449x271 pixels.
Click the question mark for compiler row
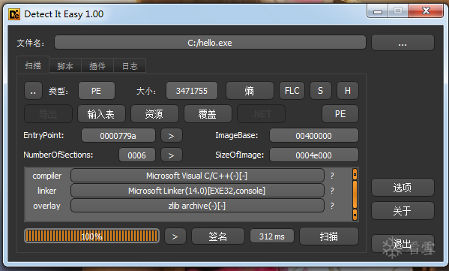point(332,176)
